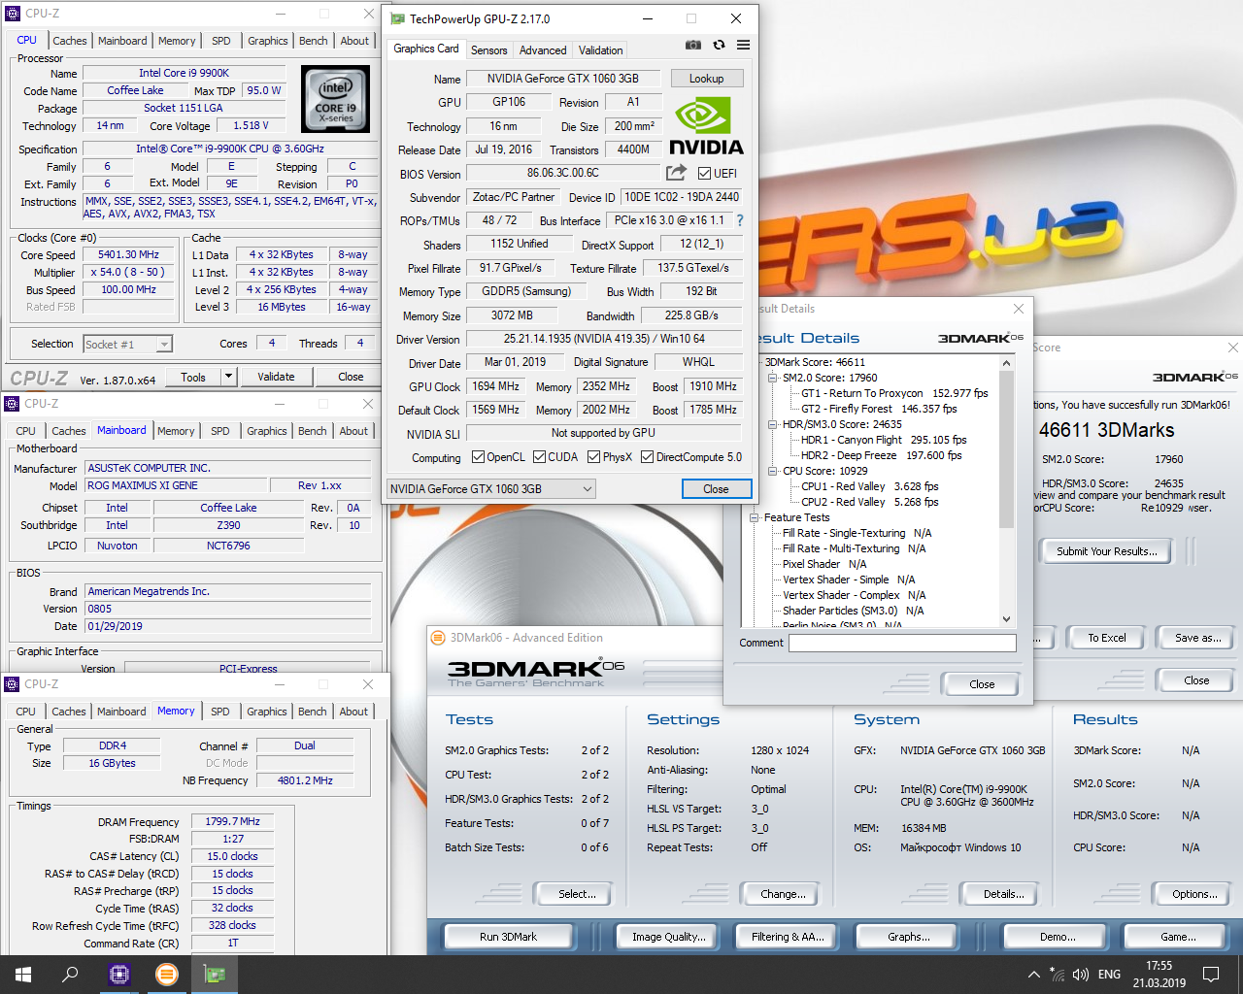Toggle the CUDA checkbox

(539, 457)
